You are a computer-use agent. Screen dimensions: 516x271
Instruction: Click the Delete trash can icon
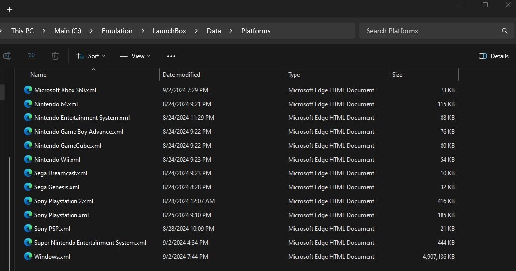55,56
